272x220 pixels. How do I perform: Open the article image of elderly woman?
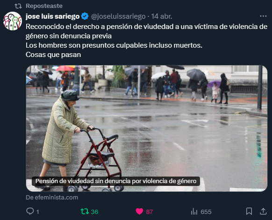[147, 128]
